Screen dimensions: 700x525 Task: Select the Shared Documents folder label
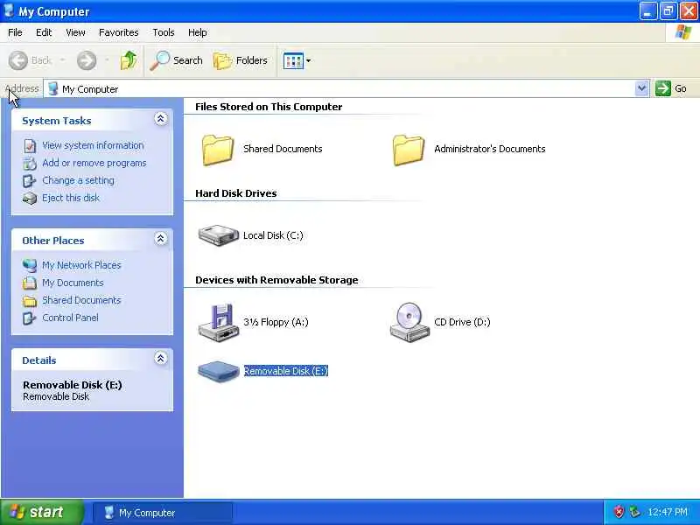(283, 149)
